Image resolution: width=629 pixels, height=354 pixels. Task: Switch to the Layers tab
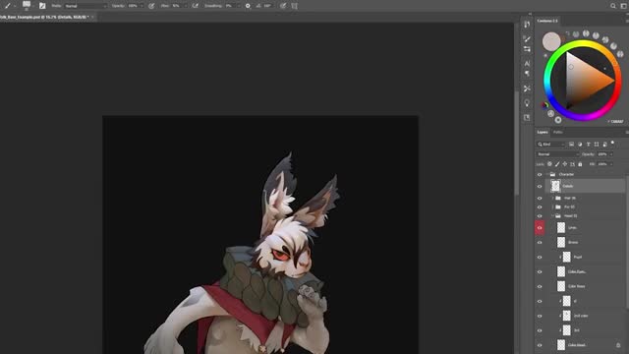tap(543, 132)
